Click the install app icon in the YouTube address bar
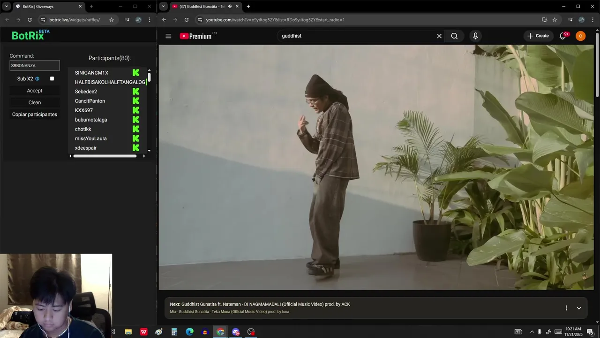Image resolution: width=600 pixels, height=338 pixels. [544, 20]
